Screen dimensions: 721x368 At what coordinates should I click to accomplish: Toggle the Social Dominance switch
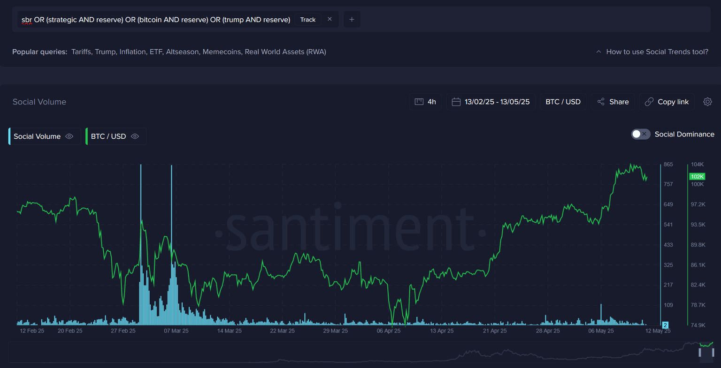point(640,134)
